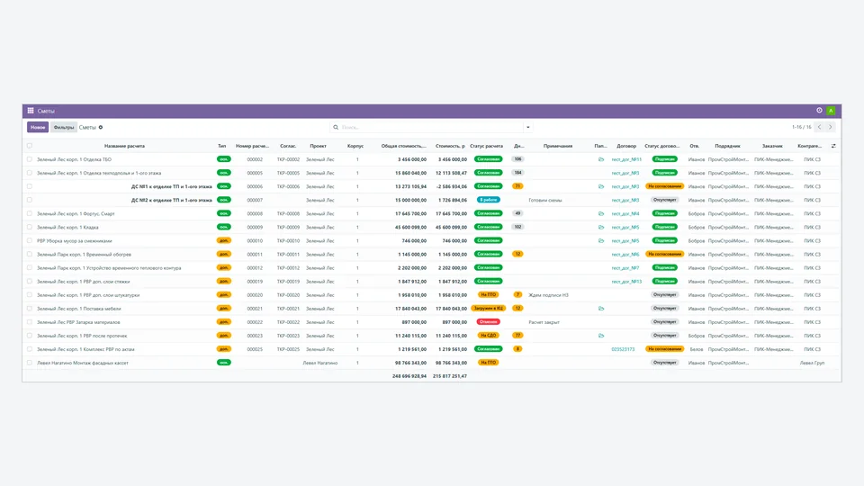Open folder icon in row 000006
Image resolution: width=864 pixels, height=486 pixels.
(x=601, y=186)
